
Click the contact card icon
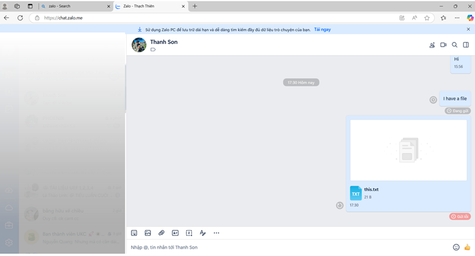[175, 233]
